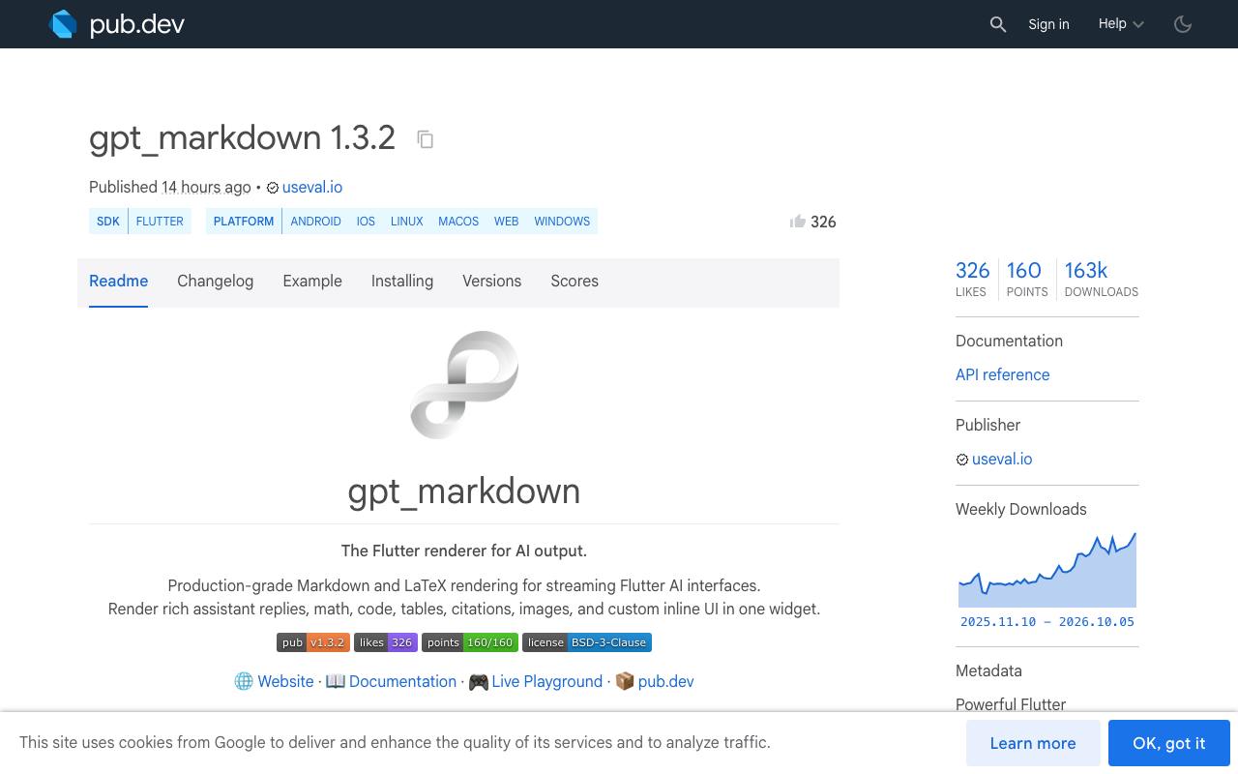Filter by ANDROID platform tag
1238x774 pixels.
tap(316, 222)
